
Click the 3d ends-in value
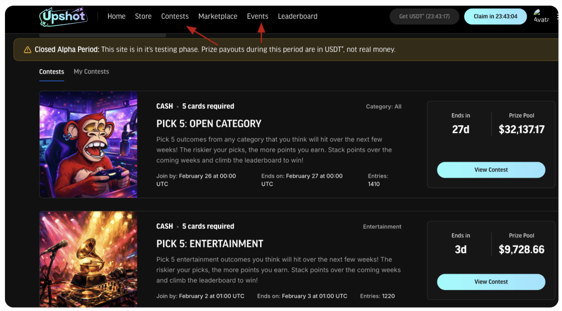tap(460, 249)
